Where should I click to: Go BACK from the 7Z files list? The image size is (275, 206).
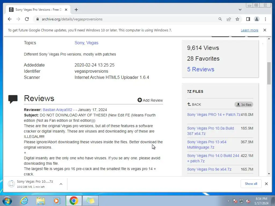[194, 104]
